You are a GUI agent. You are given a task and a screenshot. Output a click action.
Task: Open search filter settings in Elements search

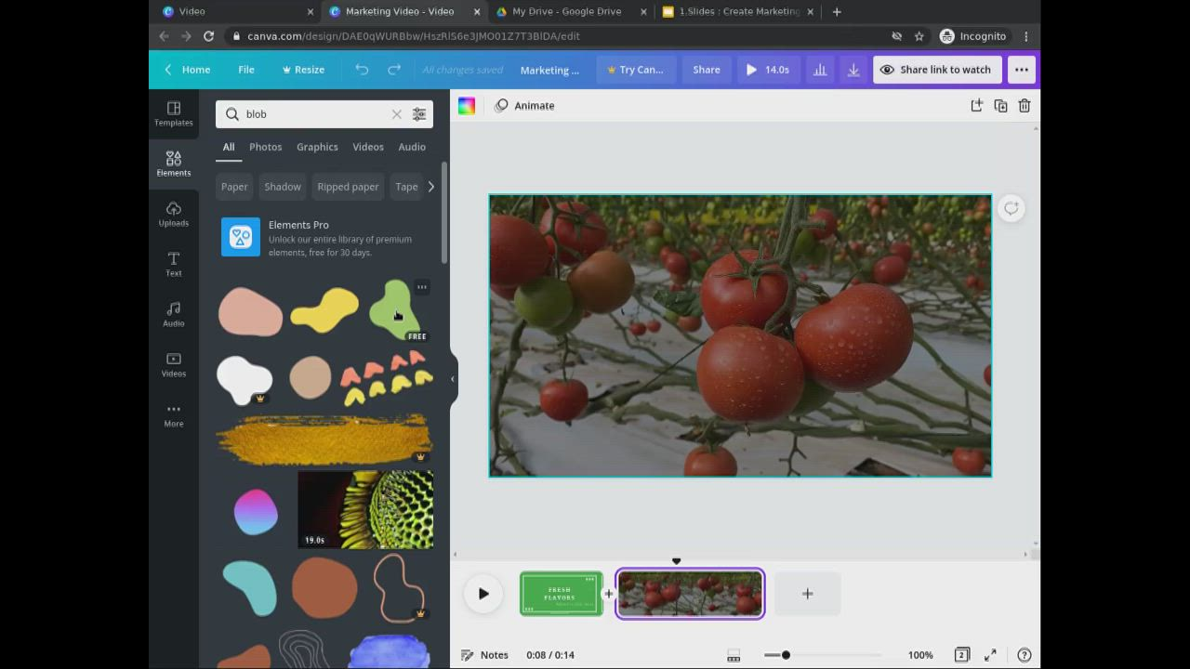(419, 113)
